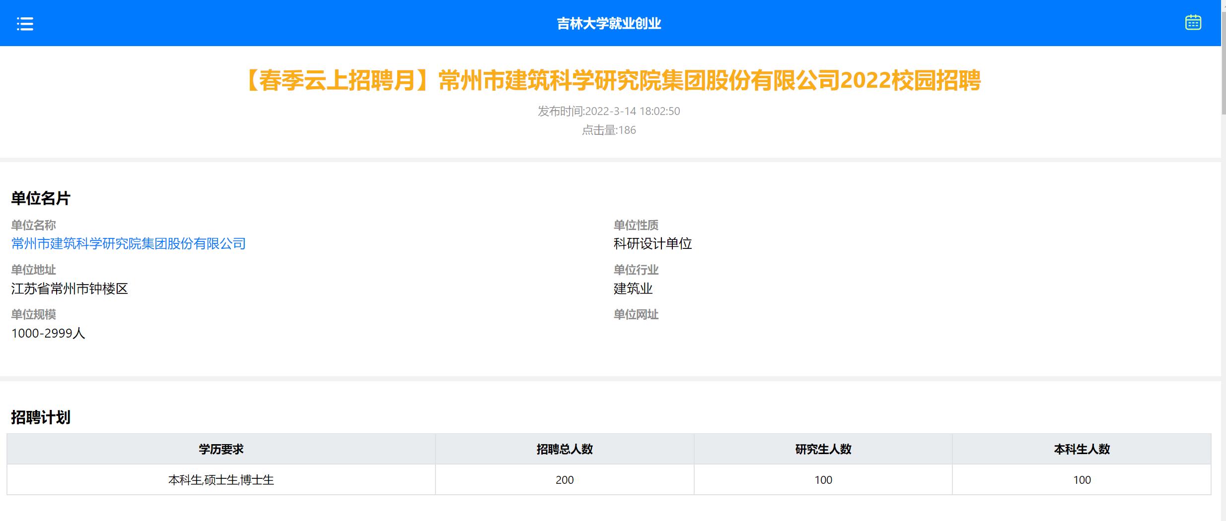Click the 点击量 view count text
This screenshot has height=521, width=1226.
pyautogui.click(x=609, y=130)
